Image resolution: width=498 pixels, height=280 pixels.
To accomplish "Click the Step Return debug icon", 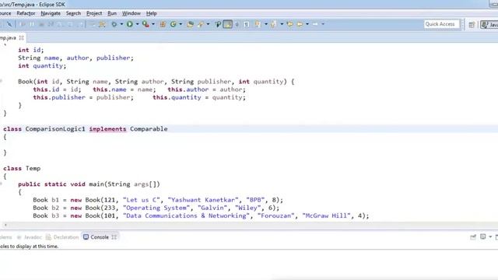I will [x=81, y=24].
